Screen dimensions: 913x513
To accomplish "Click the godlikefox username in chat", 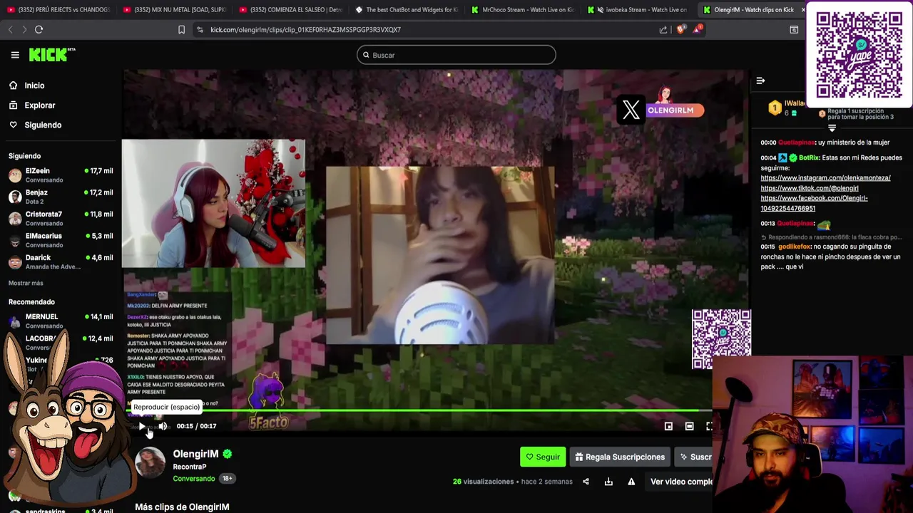I will 795,247.
